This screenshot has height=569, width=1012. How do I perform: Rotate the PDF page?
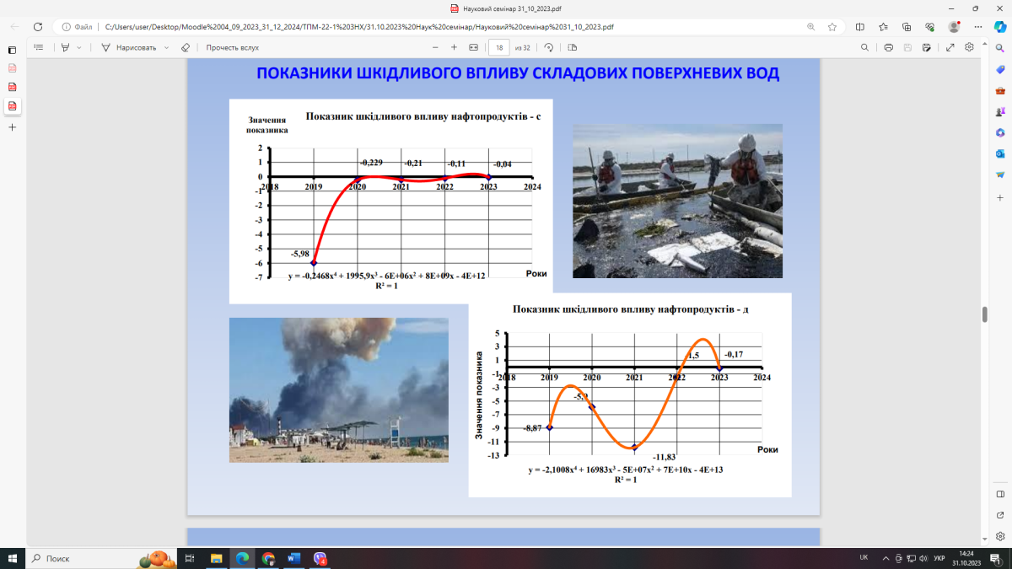pyautogui.click(x=549, y=47)
